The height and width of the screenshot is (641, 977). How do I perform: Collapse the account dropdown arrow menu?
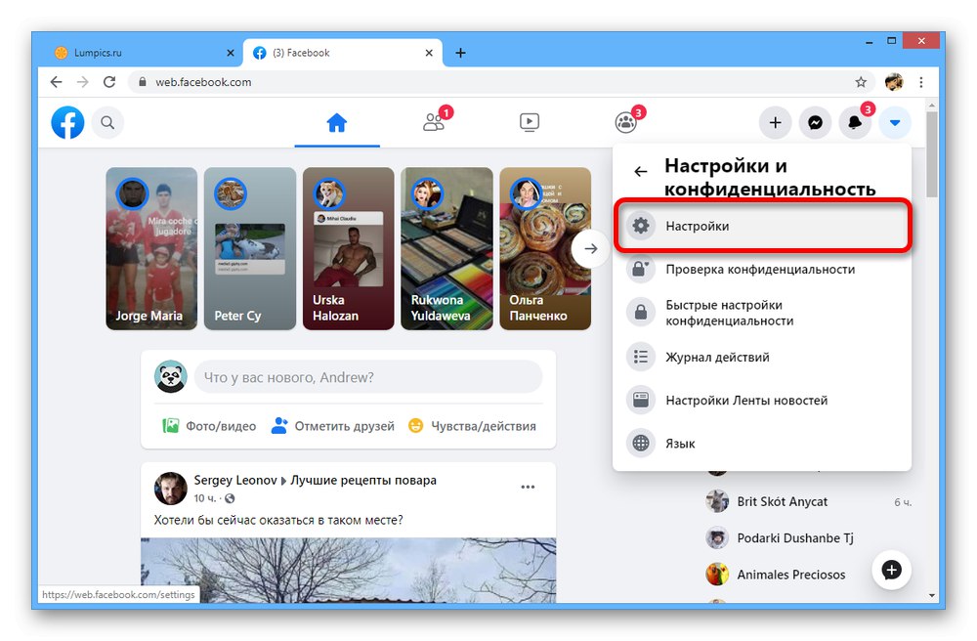pos(895,123)
